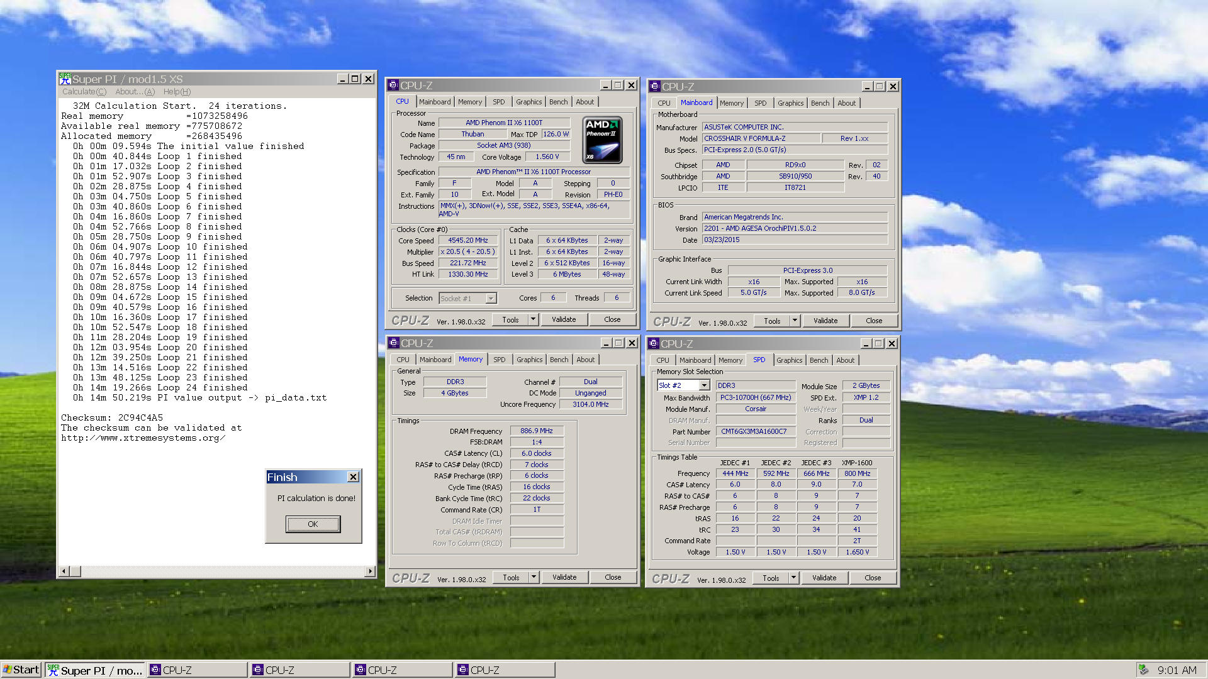The width and height of the screenshot is (1208, 679).
Task: Click the CPU-Z icon in the Memory window's title bar
Action: [x=394, y=343]
